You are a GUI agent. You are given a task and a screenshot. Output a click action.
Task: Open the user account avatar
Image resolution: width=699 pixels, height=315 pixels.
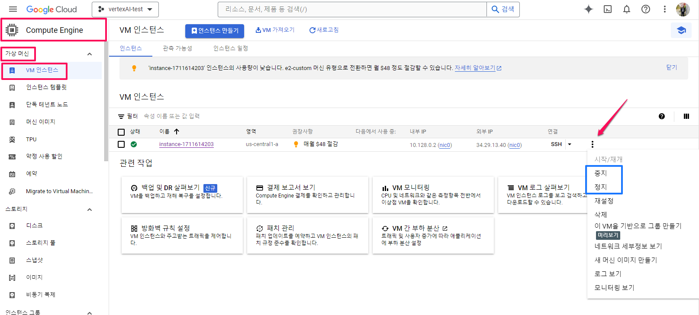pos(683,9)
